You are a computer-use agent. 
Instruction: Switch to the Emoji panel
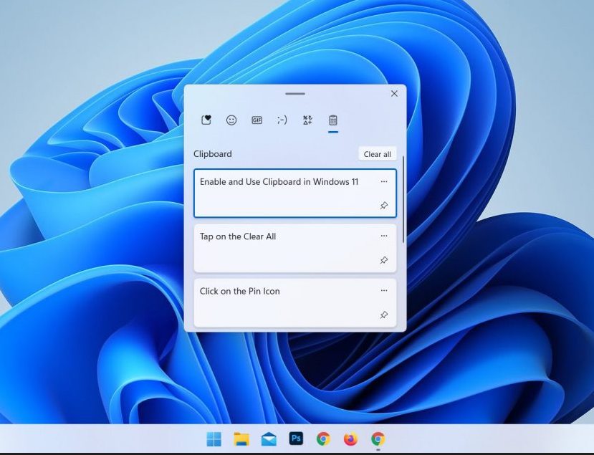231,120
